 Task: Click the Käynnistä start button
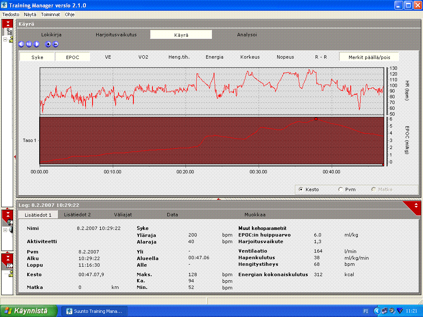coord(27,311)
